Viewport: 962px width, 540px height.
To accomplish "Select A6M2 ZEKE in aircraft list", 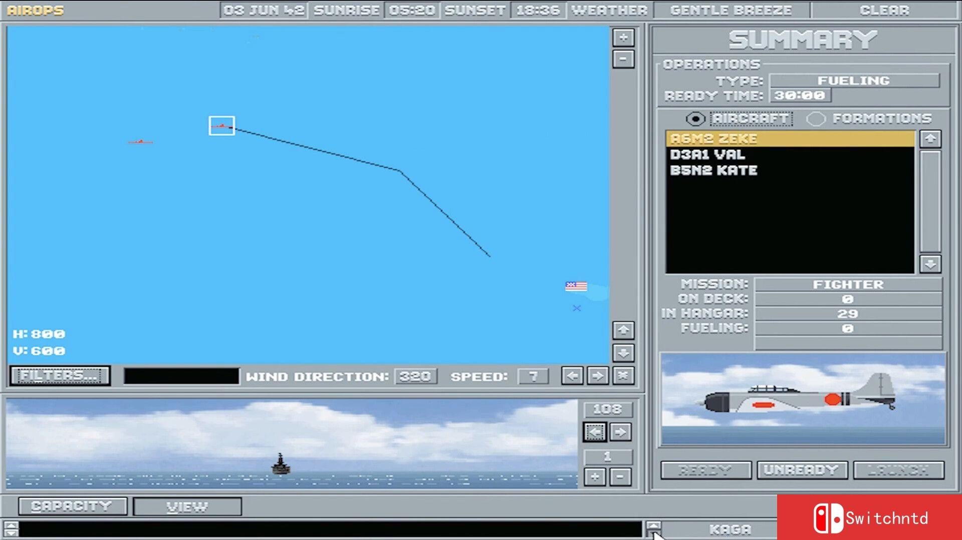I will [790, 139].
